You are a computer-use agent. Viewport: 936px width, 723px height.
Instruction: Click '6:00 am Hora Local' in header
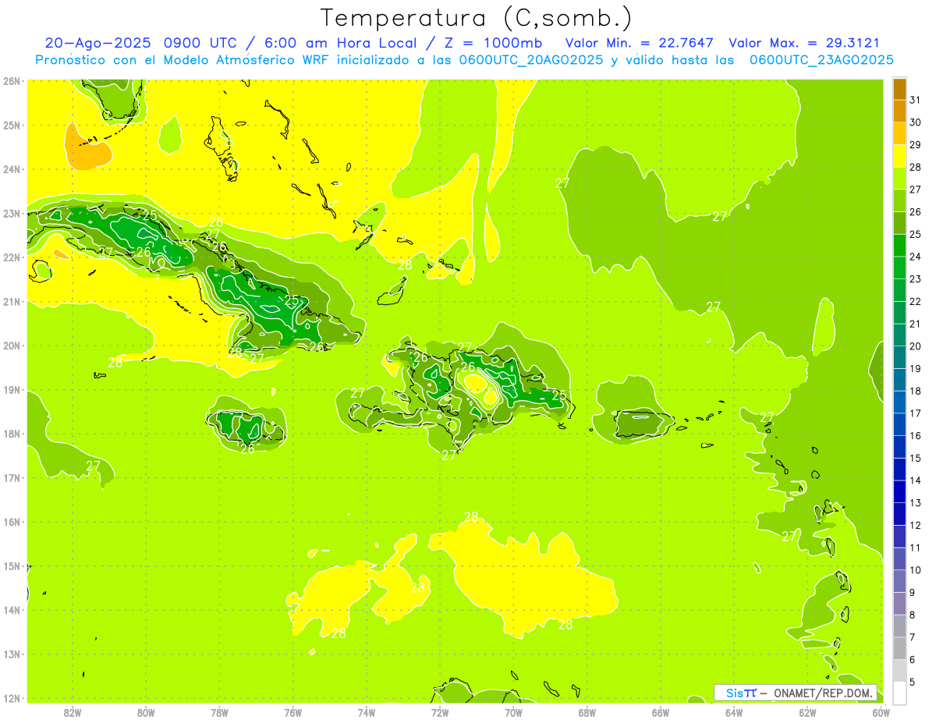(x=338, y=44)
